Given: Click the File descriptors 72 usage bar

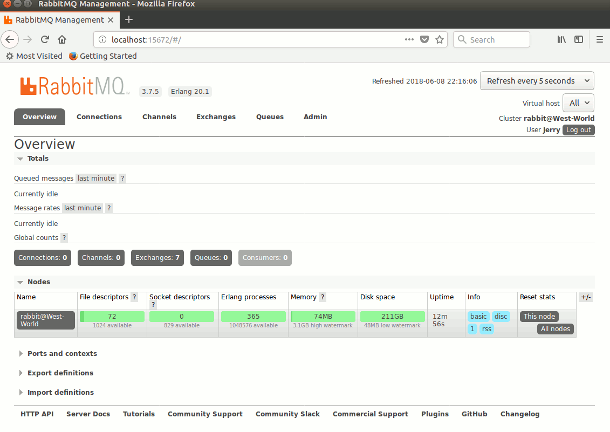Looking at the screenshot, I should (x=112, y=317).
